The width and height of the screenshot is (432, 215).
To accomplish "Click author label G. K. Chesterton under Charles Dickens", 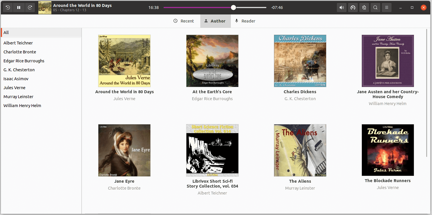I will point(300,99).
